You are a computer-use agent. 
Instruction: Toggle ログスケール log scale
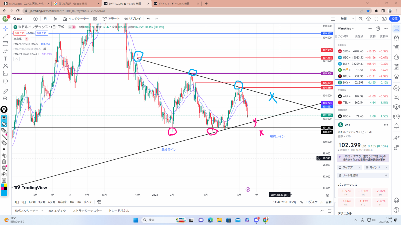pos(314,202)
